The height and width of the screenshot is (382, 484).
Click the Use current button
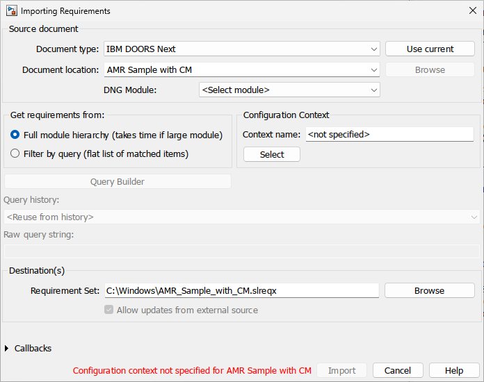click(430, 49)
